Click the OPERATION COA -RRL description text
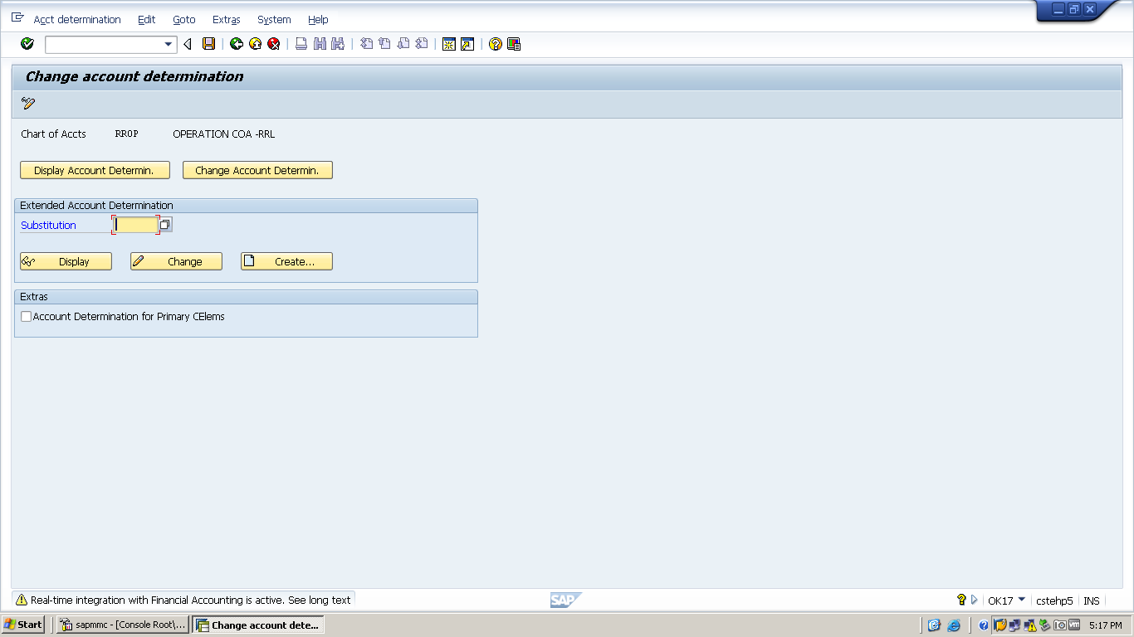 pyautogui.click(x=223, y=134)
